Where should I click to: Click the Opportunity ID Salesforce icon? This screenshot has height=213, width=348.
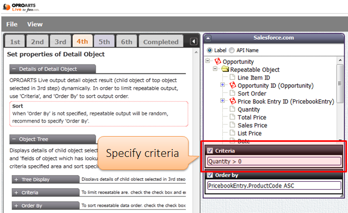pyautogui.click(x=233, y=85)
